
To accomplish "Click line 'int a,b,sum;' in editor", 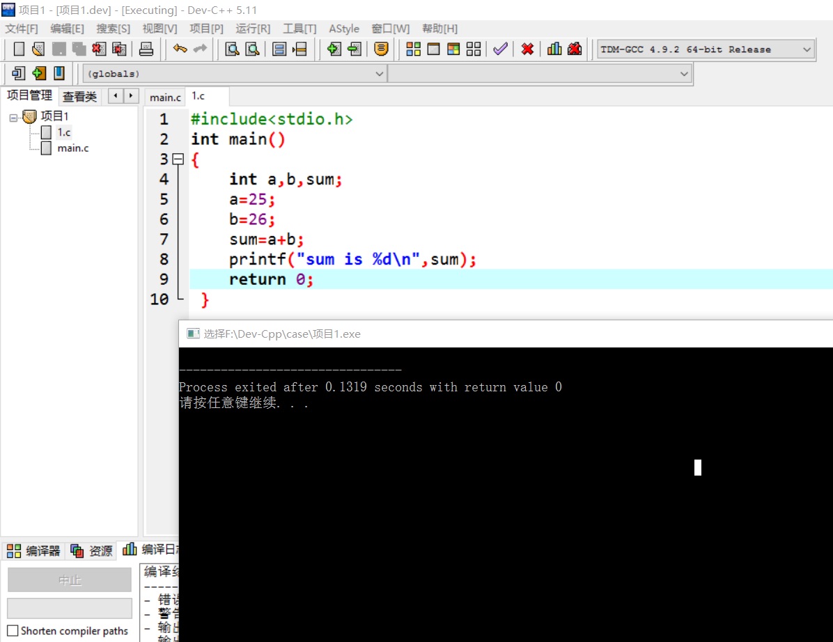I will [x=286, y=180].
